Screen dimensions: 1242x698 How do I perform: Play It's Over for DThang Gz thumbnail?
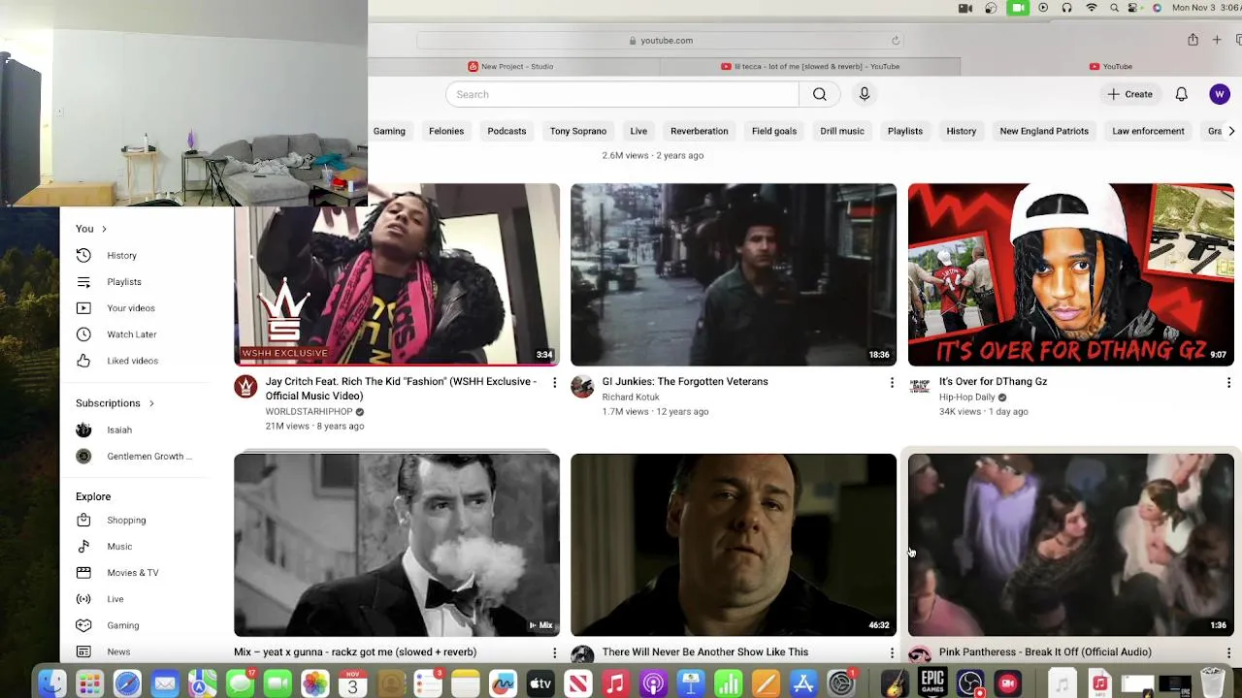pyautogui.click(x=1071, y=274)
